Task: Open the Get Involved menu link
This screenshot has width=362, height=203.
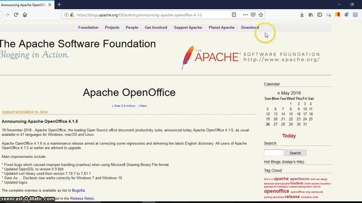Action: click(156, 28)
